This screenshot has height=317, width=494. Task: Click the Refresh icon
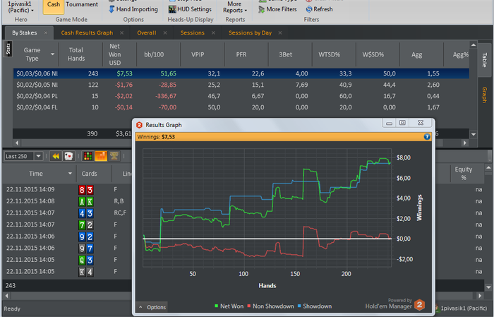pyautogui.click(x=309, y=9)
